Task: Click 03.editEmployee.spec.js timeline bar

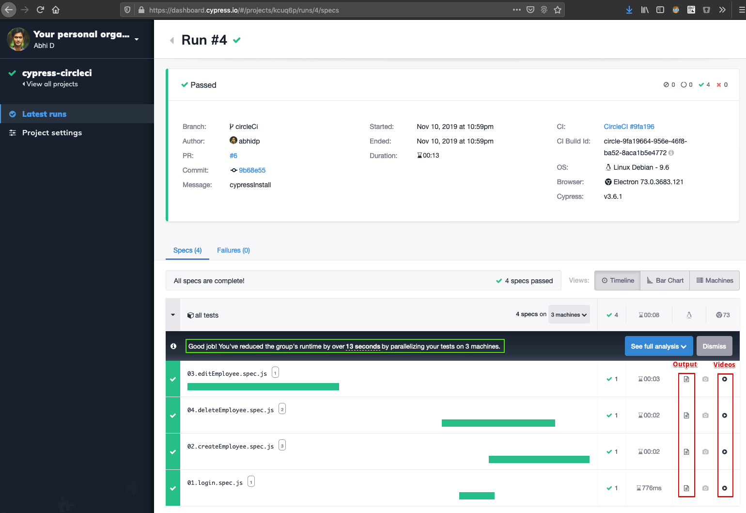Action: pos(263,386)
